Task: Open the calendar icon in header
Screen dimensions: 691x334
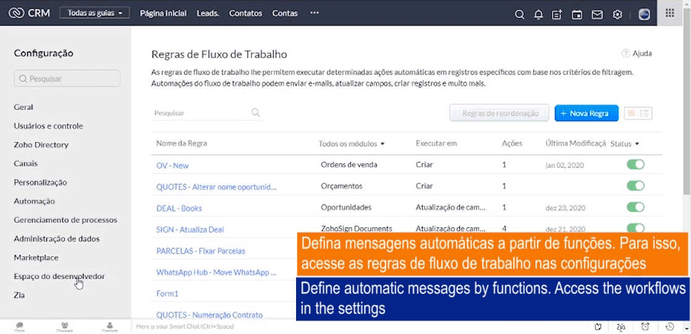Action: point(577,15)
